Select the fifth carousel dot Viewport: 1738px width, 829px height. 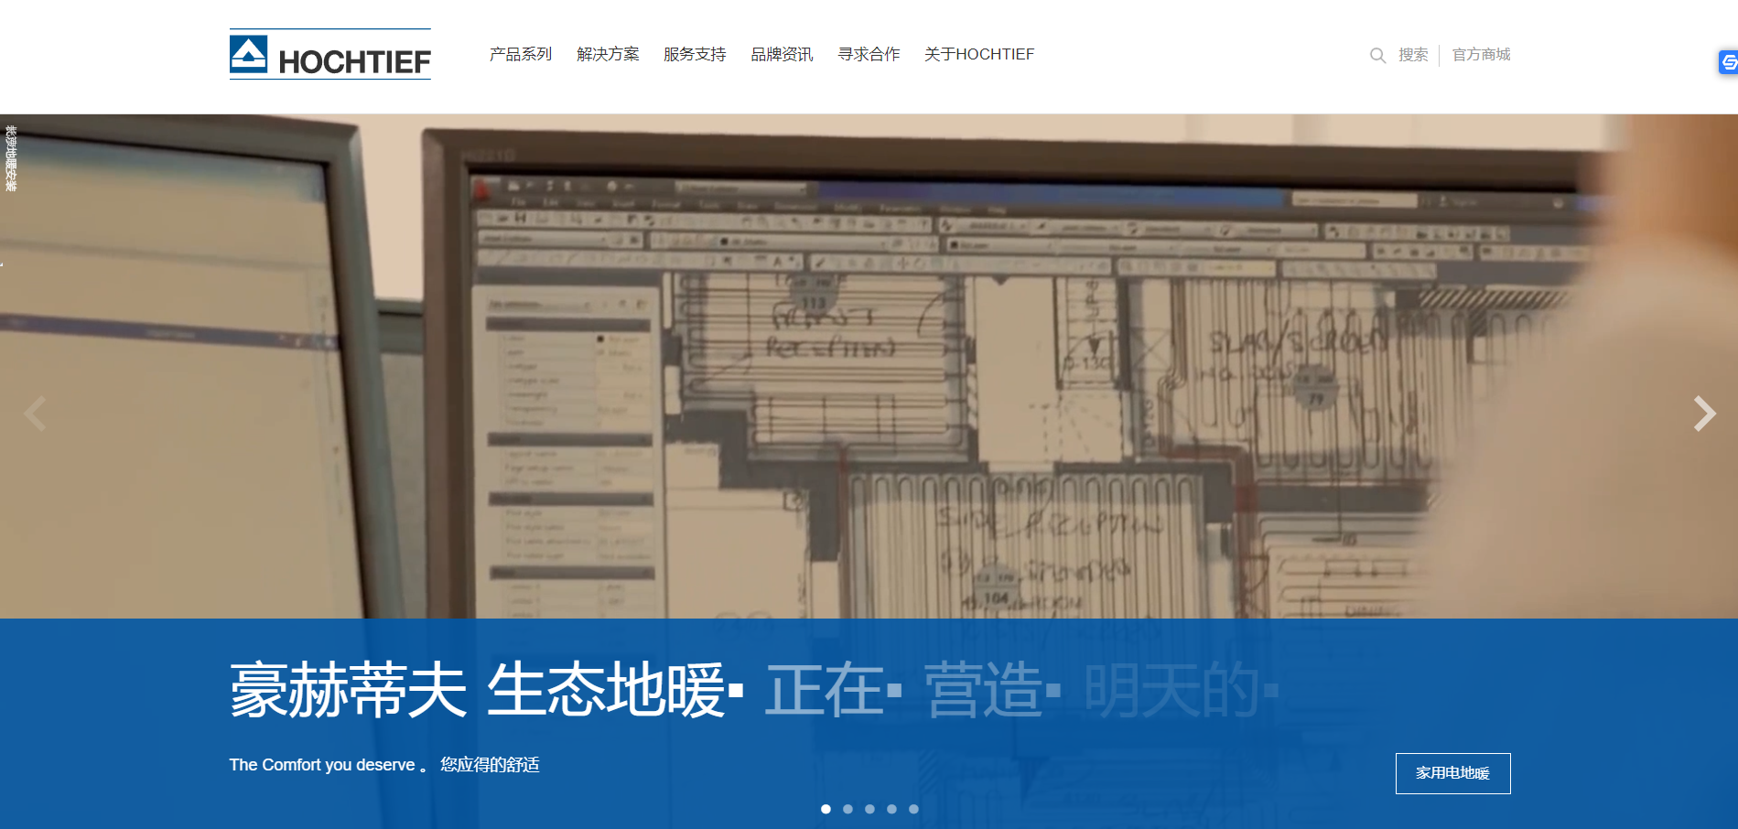913,809
